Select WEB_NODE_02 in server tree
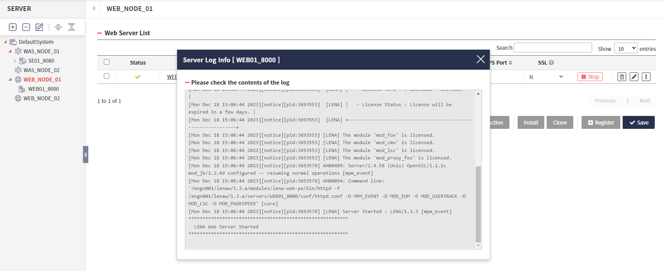The image size is (663, 271). tap(42, 98)
